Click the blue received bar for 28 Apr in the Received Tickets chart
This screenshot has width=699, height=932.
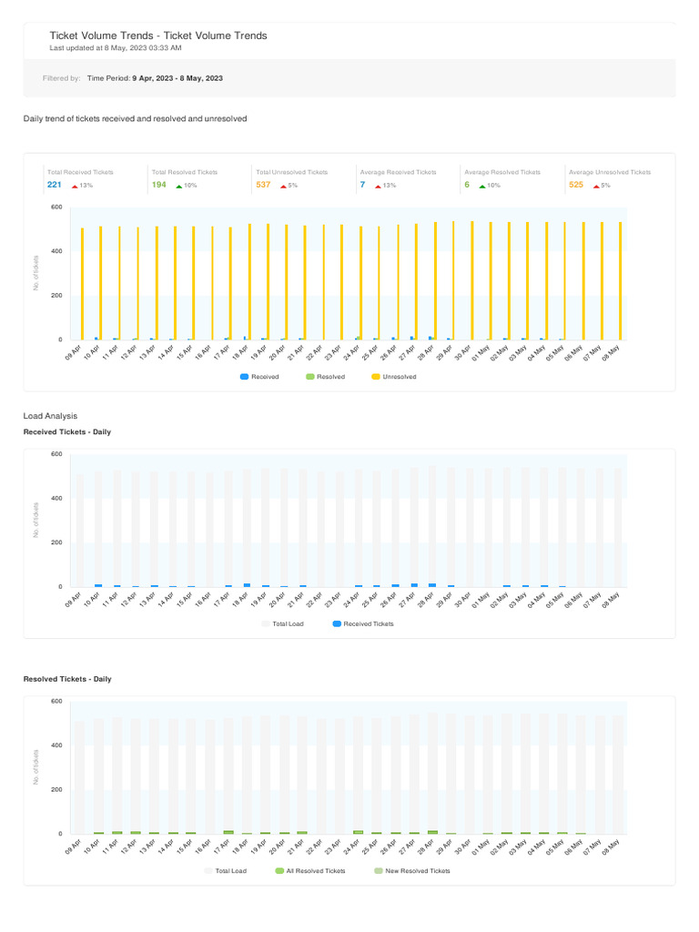(x=432, y=585)
